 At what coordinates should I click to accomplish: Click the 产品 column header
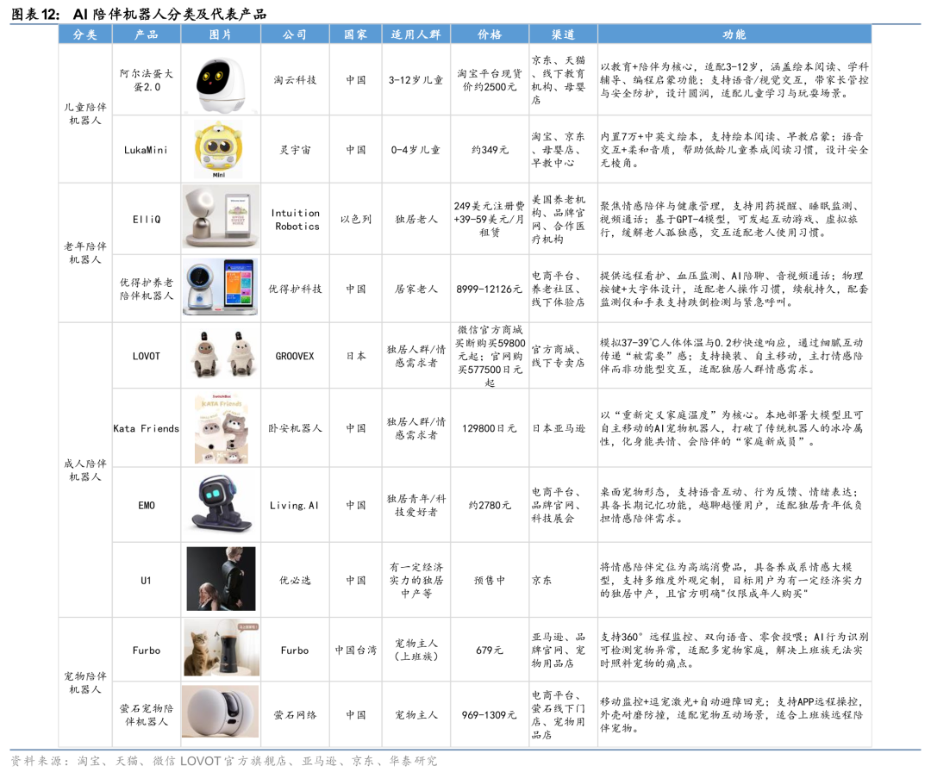pos(146,34)
